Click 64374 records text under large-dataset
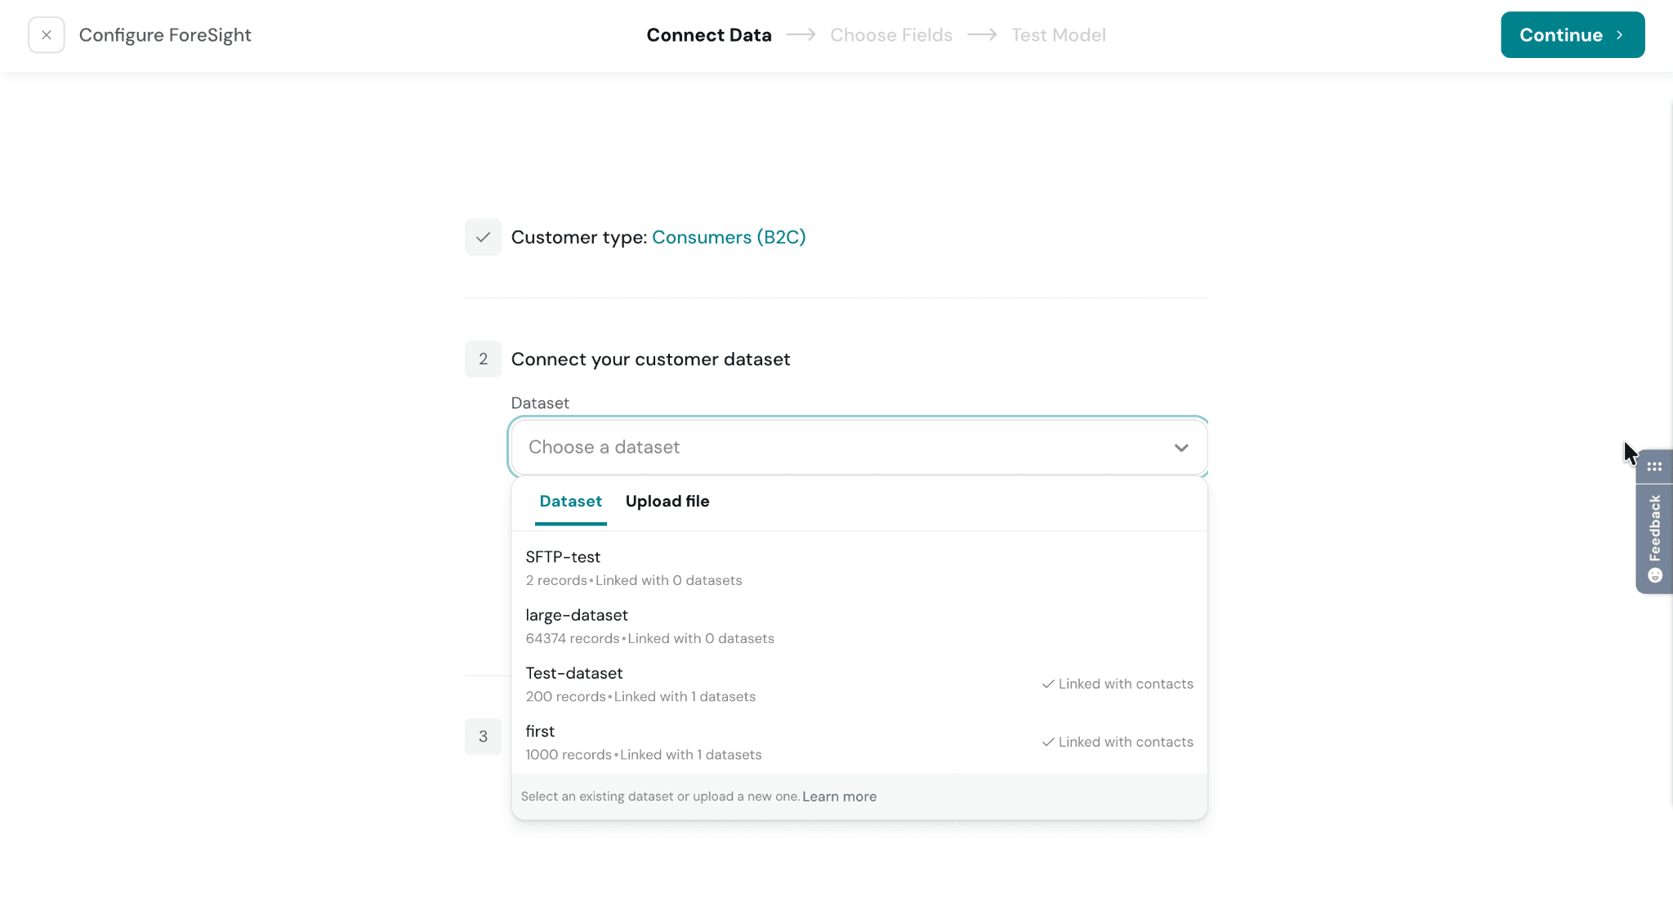 (x=573, y=638)
